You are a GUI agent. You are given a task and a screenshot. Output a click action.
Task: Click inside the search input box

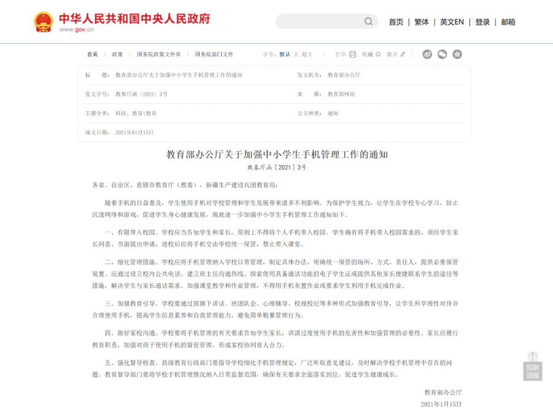click(x=320, y=21)
